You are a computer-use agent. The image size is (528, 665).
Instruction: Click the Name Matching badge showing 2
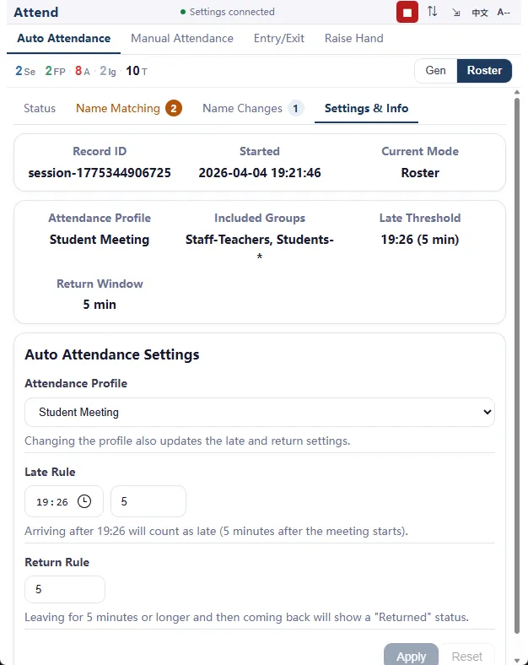pyautogui.click(x=174, y=108)
